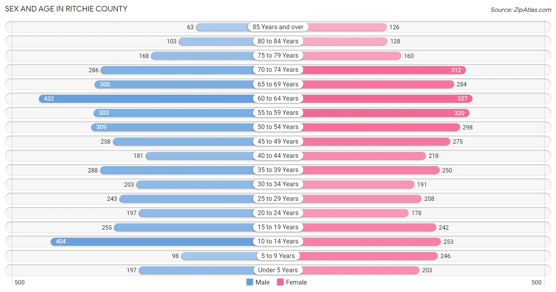Select the 65 to 69 Years male bar
This screenshot has height=292, width=556.
pos(174,84)
